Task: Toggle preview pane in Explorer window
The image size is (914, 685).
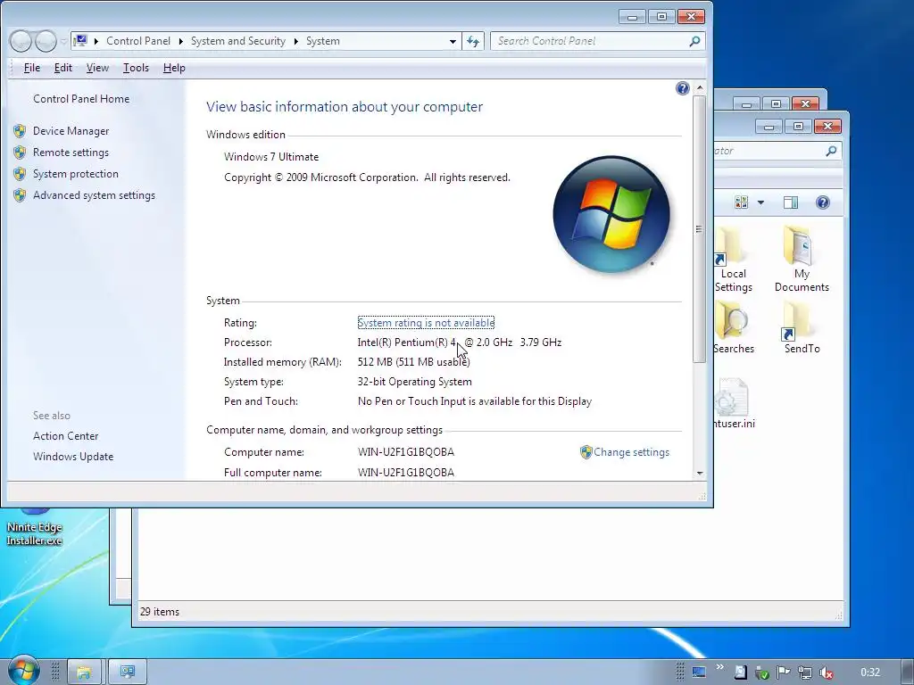Action: pos(791,202)
